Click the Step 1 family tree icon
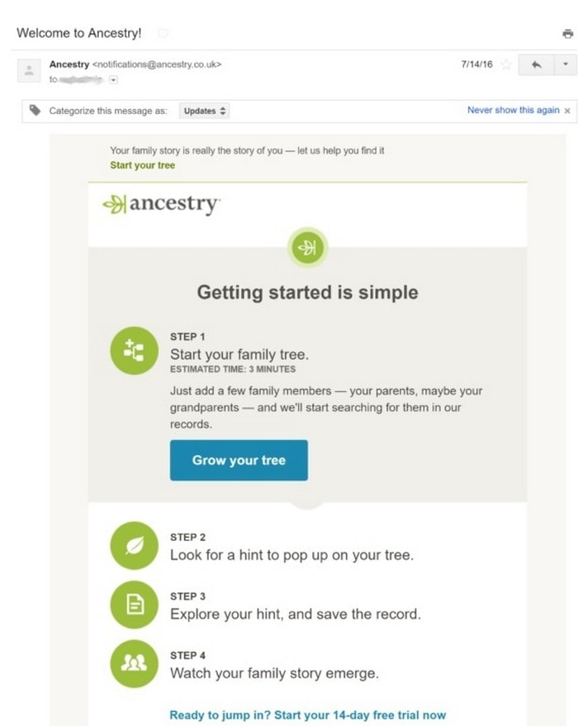The image size is (578, 726). point(135,350)
